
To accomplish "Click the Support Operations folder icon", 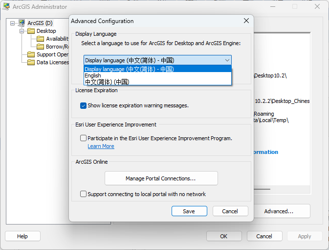I will pyautogui.click(x=31, y=54).
